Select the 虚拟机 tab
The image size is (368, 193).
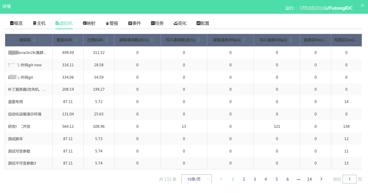[64, 23]
